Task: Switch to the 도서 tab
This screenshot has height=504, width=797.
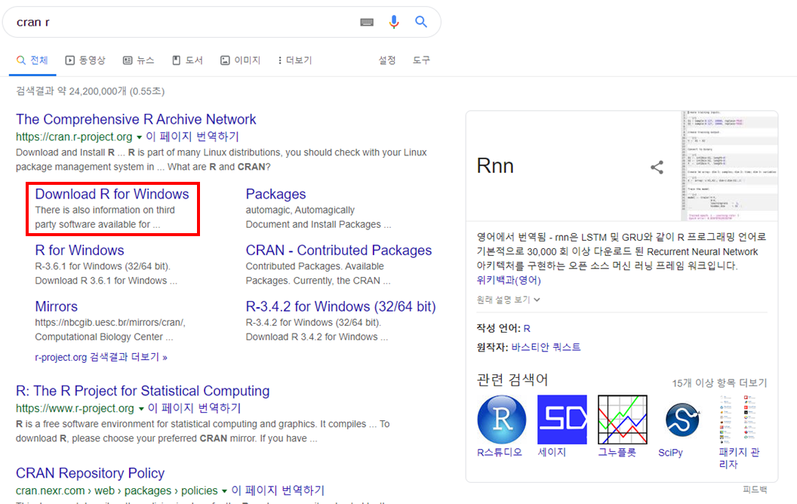Action: pos(188,60)
